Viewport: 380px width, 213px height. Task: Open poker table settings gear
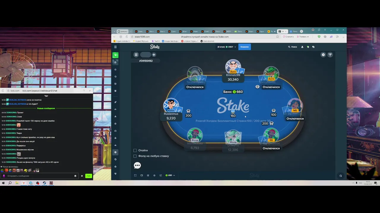point(323,55)
